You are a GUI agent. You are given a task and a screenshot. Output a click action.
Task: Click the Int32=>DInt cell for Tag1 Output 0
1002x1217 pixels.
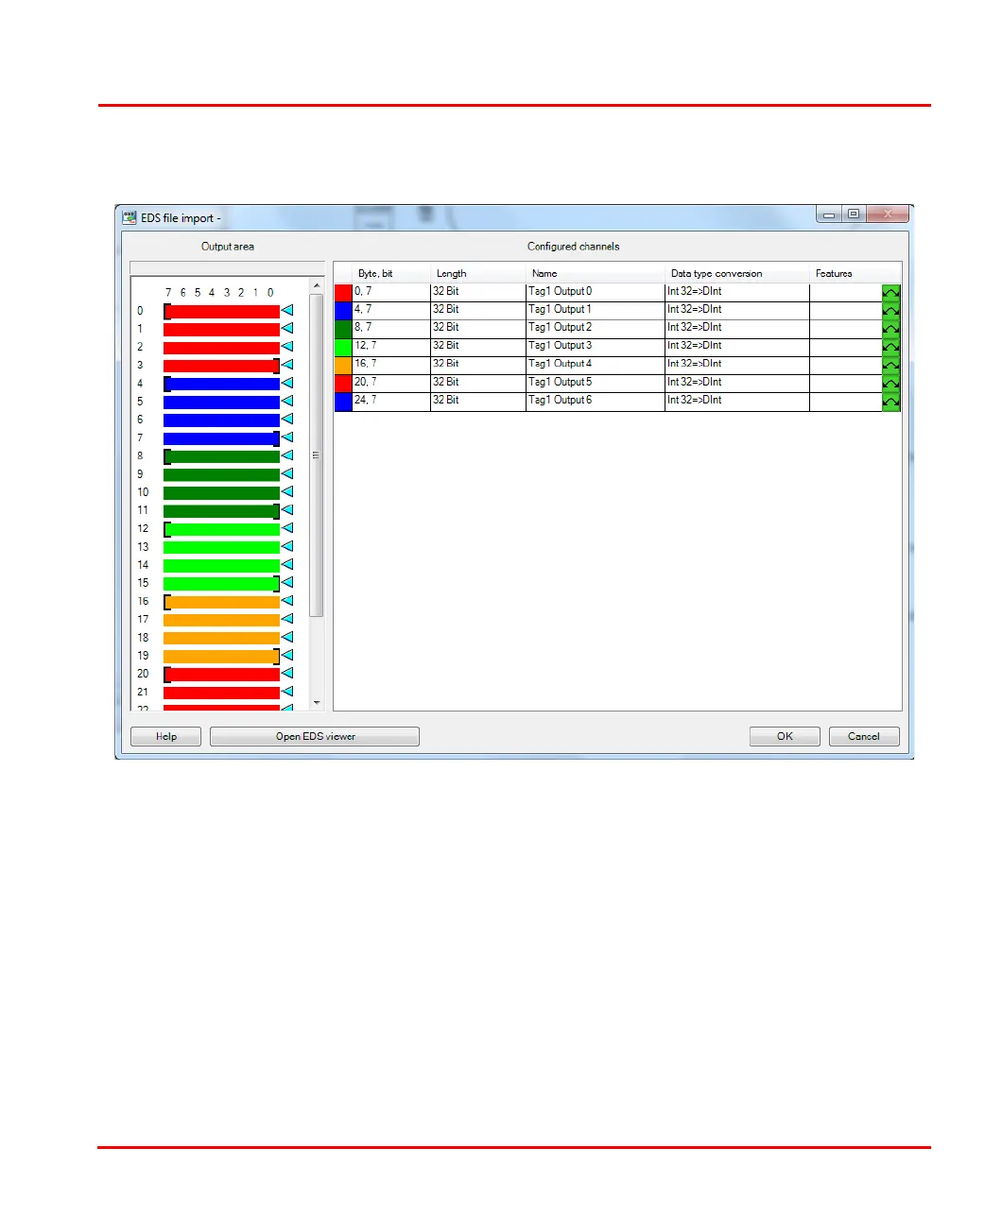coord(737,293)
